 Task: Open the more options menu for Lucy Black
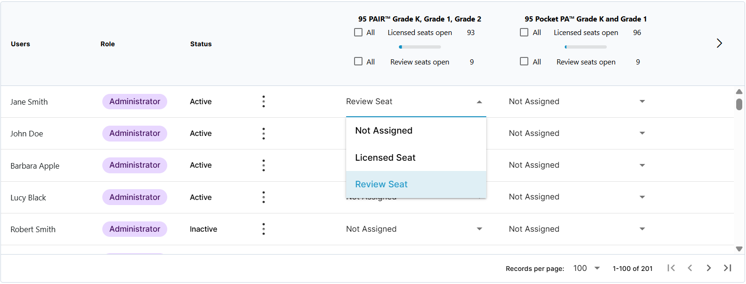[263, 197]
